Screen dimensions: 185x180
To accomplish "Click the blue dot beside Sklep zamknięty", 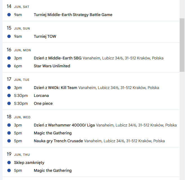I will tap(9, 163).
